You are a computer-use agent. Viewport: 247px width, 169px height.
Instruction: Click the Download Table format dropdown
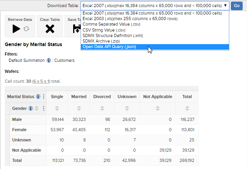[155, 6]
